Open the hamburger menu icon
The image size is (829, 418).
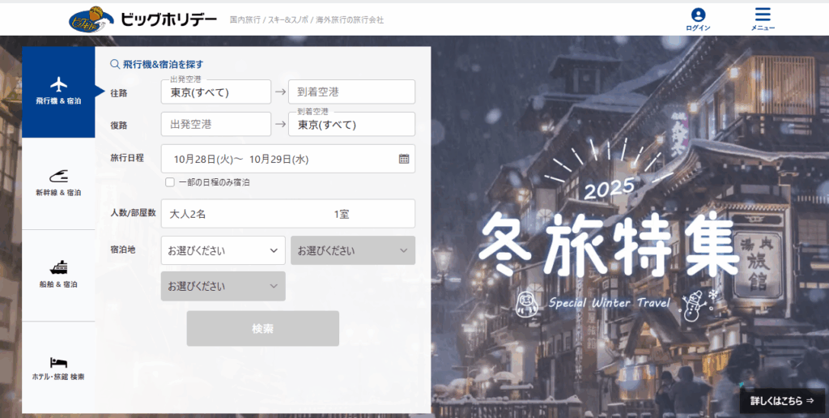[763, 15]
